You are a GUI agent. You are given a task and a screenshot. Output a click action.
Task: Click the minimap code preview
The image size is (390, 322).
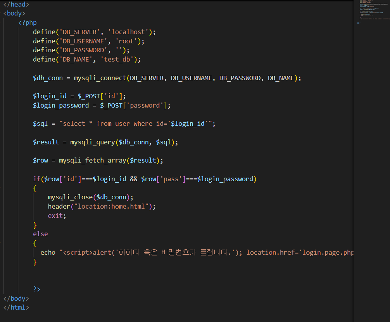pos(371,12)
